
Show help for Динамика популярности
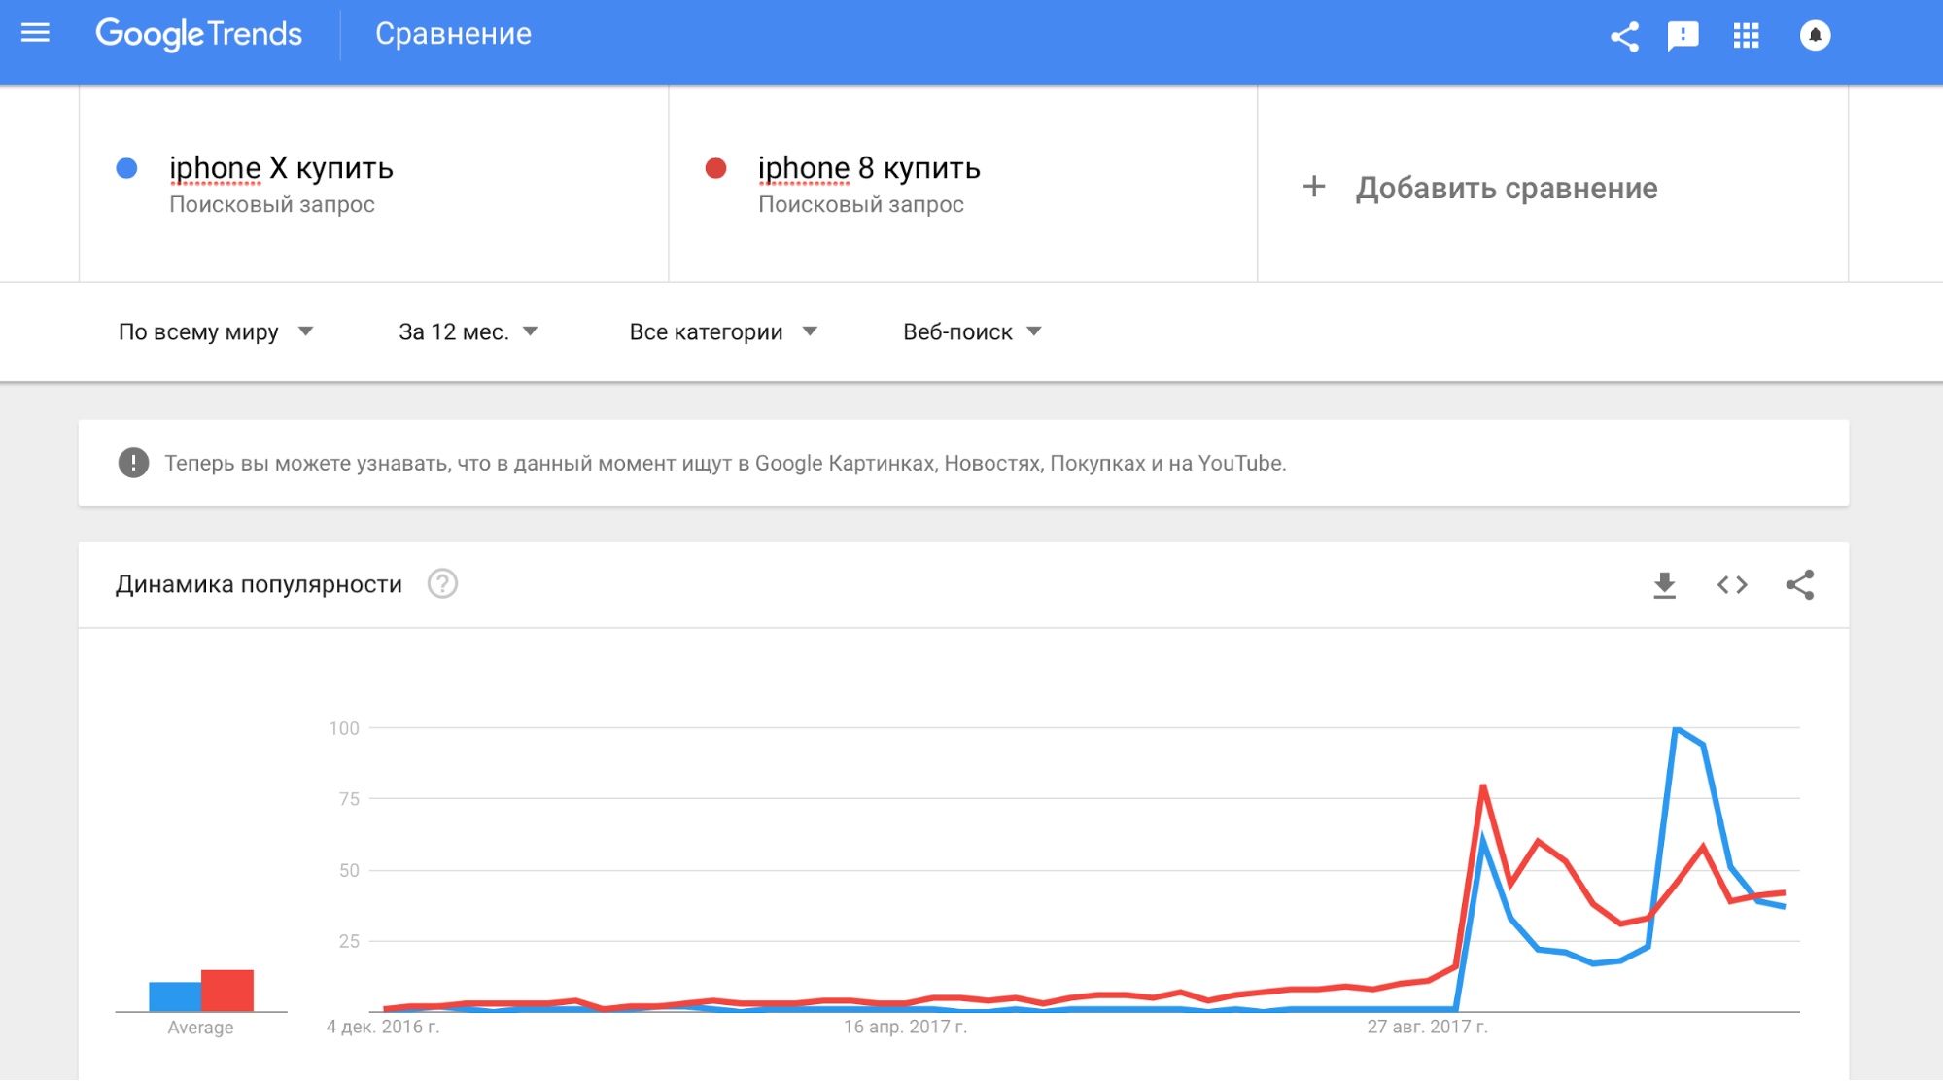tap(442, 584)
